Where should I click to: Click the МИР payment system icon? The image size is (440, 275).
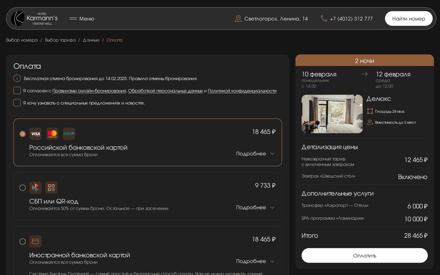[69, 134]
